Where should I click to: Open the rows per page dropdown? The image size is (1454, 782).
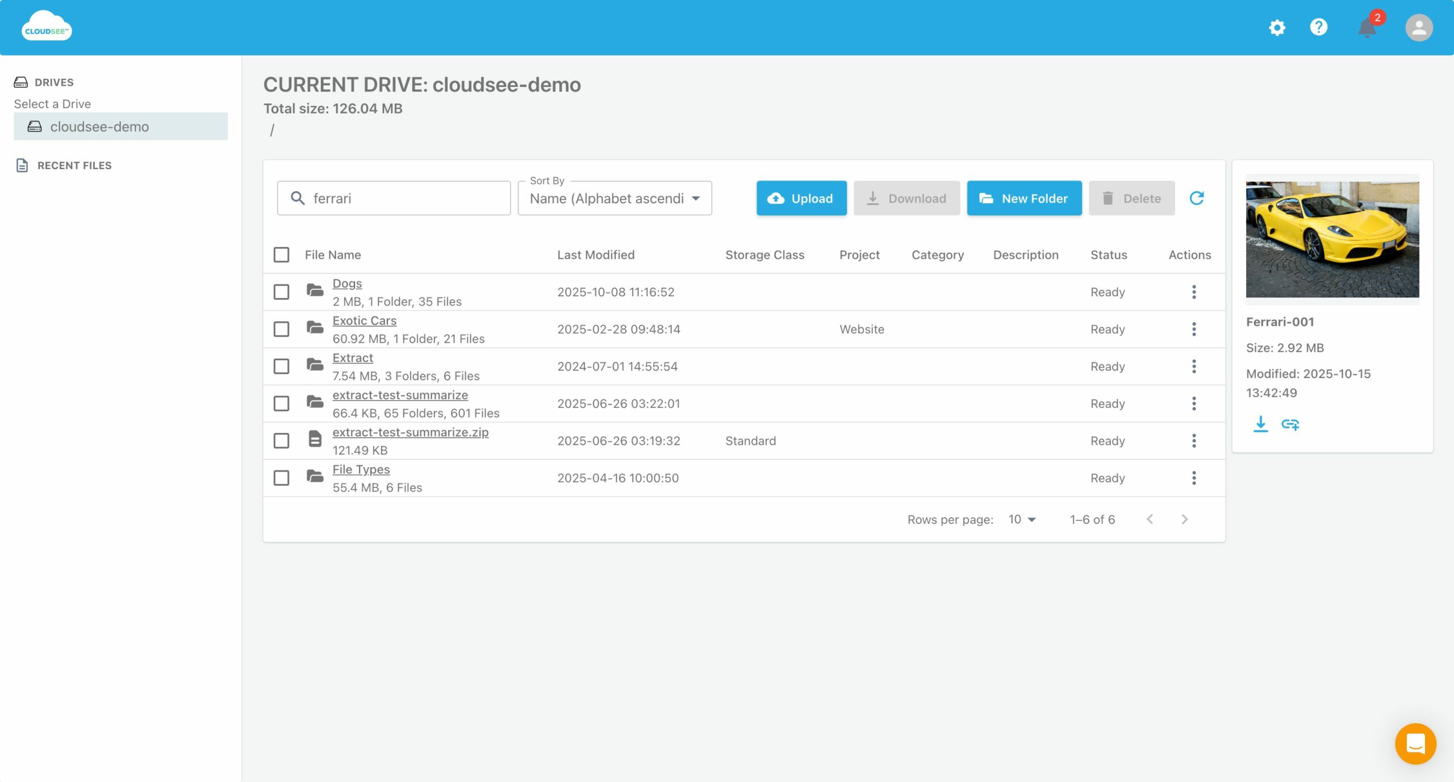pos(1022,519)
